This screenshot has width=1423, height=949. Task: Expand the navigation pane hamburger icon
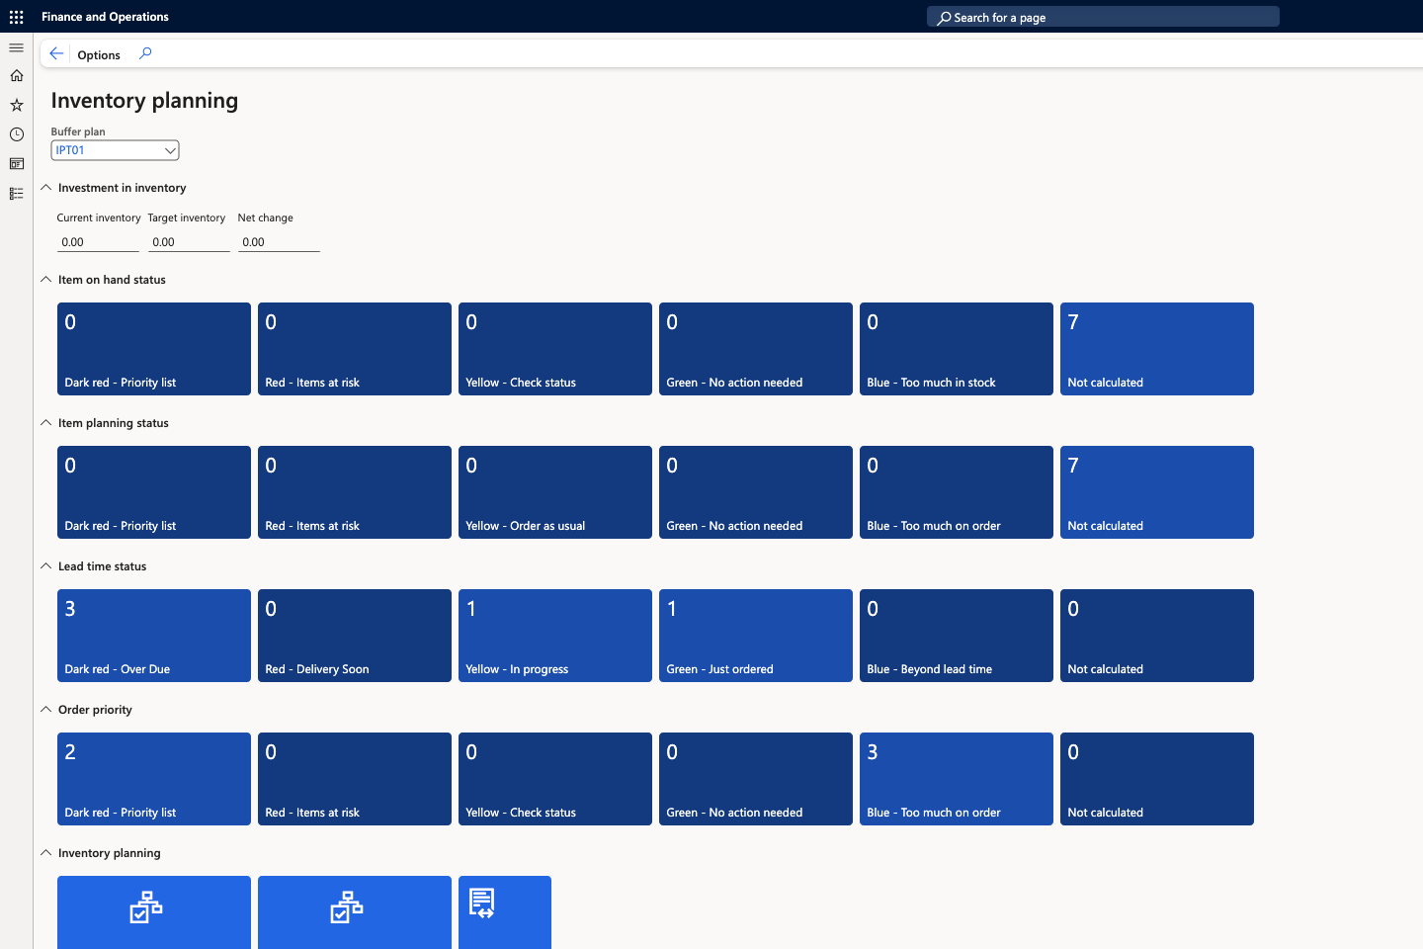[16, 47]
